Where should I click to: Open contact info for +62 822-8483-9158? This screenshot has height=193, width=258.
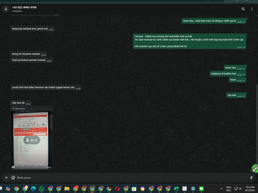24,7
